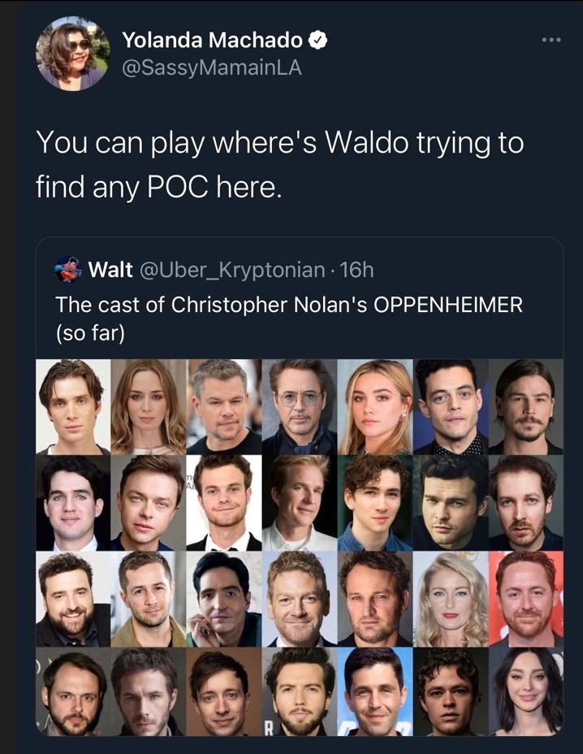Open the three-dots more options menu
The width and height of the screenshot is (583, 754).
coord(551,40)
